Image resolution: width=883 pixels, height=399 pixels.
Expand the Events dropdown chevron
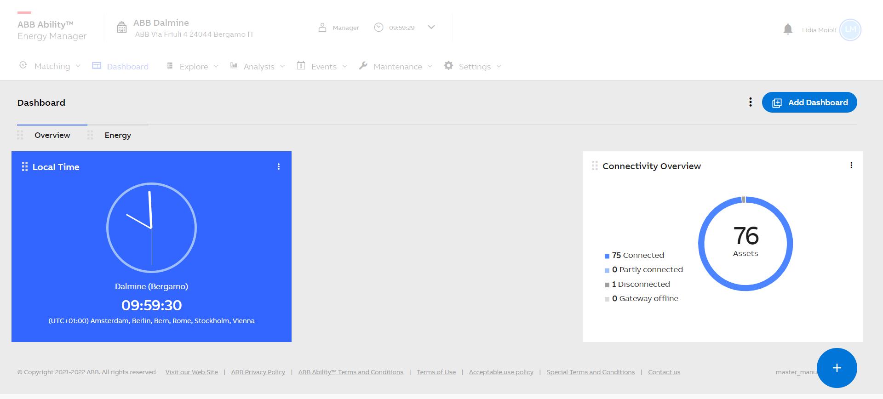click(x=344, y=66)
